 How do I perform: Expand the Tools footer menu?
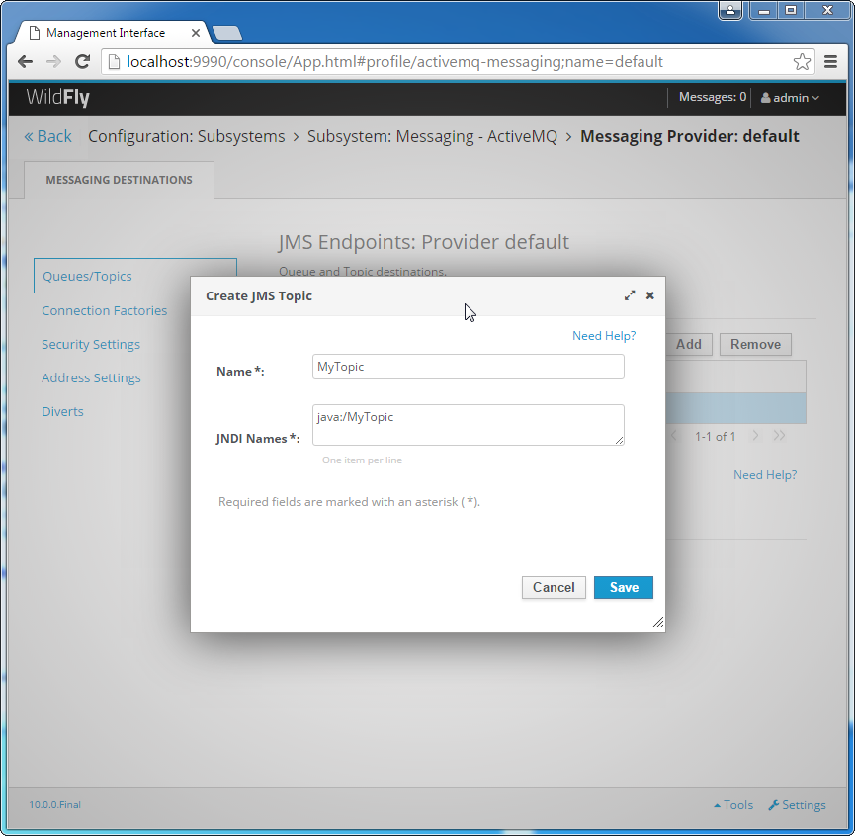[733, 805]
